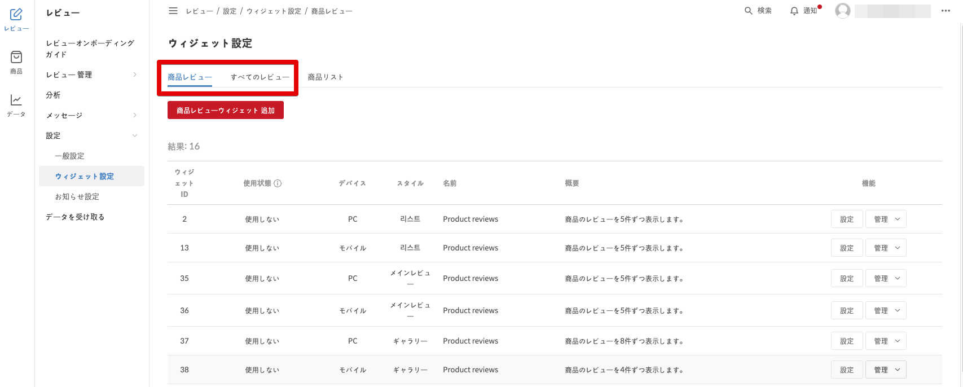Open 管理 dropdown for widget ID 37

pyautogui.click(x=886, y=341)
